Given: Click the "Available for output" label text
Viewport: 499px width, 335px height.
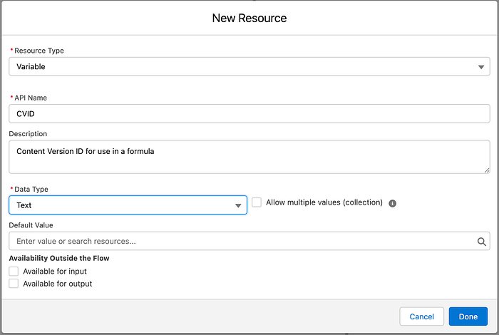Looking at the screenshot, I should point(58,284).
